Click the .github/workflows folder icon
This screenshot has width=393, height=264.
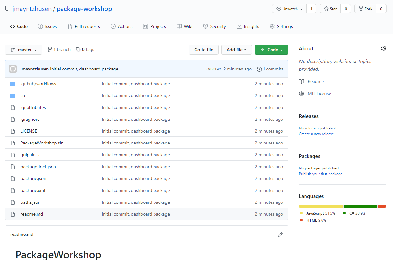coord(13,84)
